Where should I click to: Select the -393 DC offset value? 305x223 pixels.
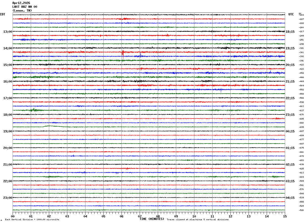tap(301, 56)
